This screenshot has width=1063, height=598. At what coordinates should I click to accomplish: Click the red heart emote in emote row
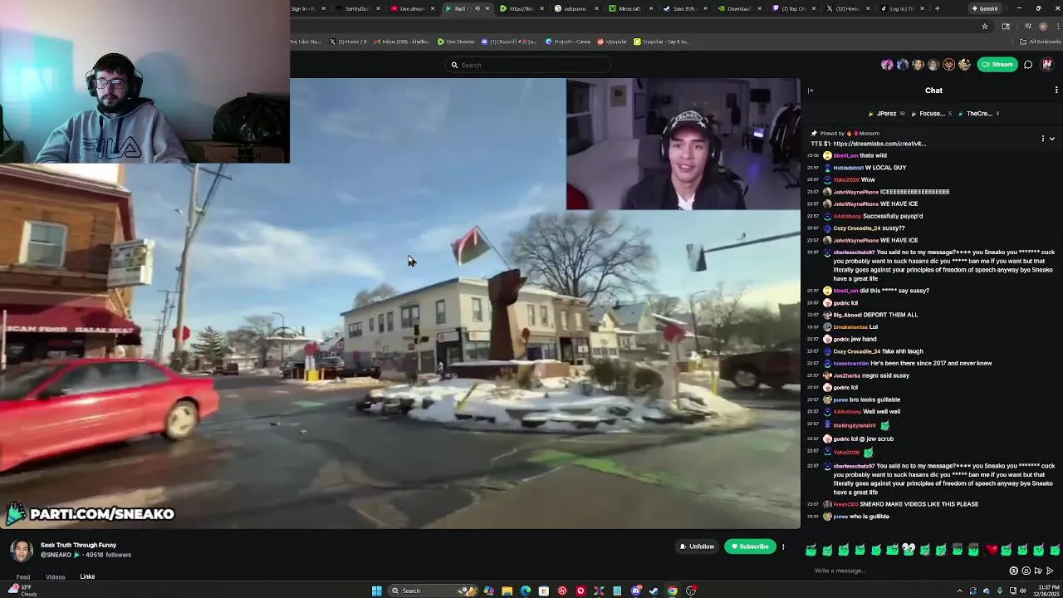pyautogui.click(x=990, y=550)
